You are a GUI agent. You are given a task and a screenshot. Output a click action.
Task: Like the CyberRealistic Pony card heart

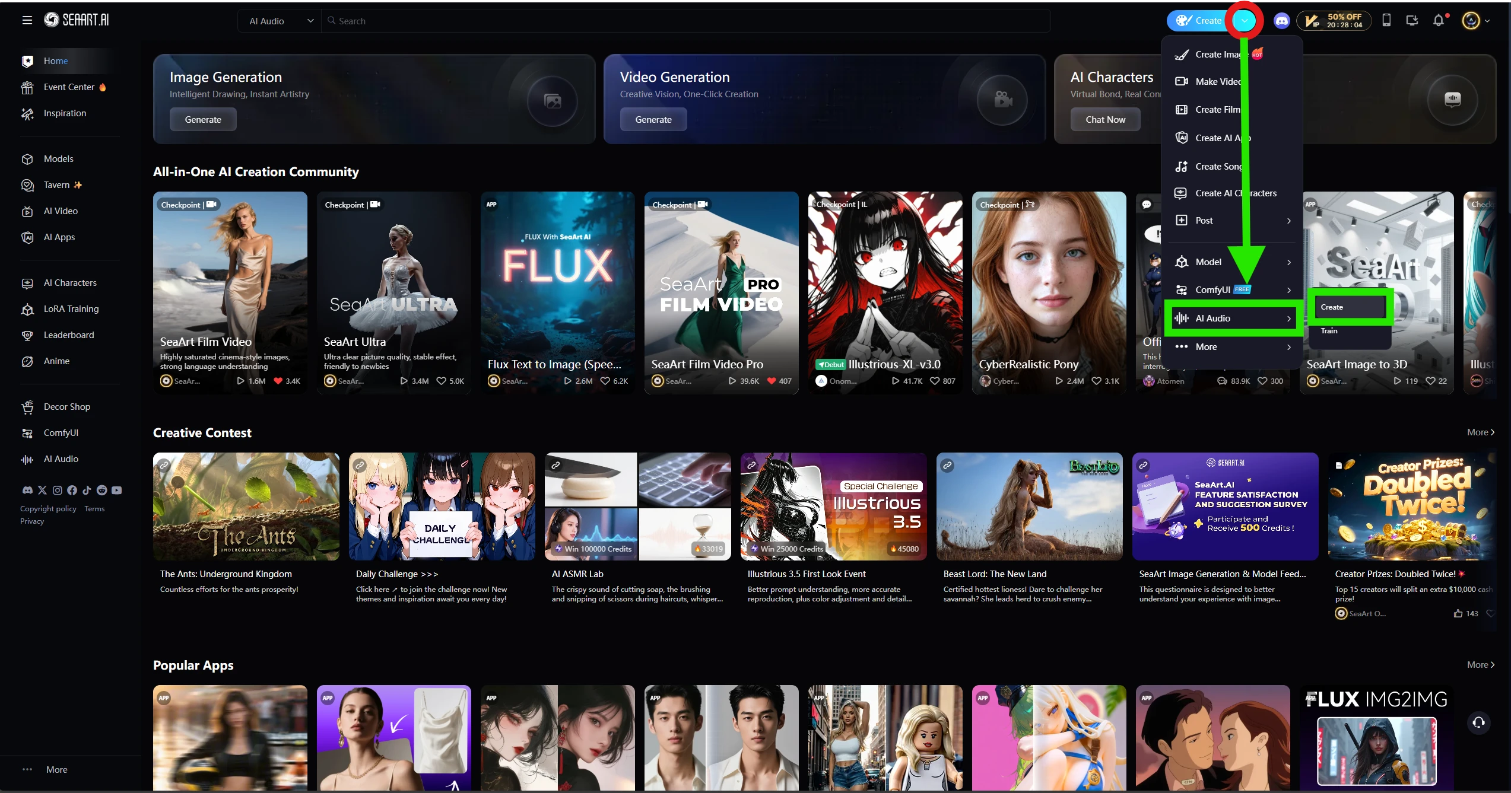click(1096, 381)
